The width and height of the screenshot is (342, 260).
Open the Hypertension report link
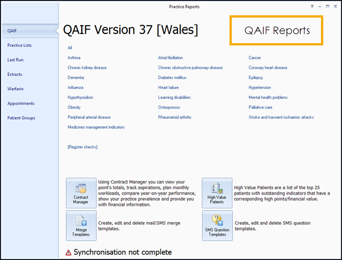tap(260, 87)
